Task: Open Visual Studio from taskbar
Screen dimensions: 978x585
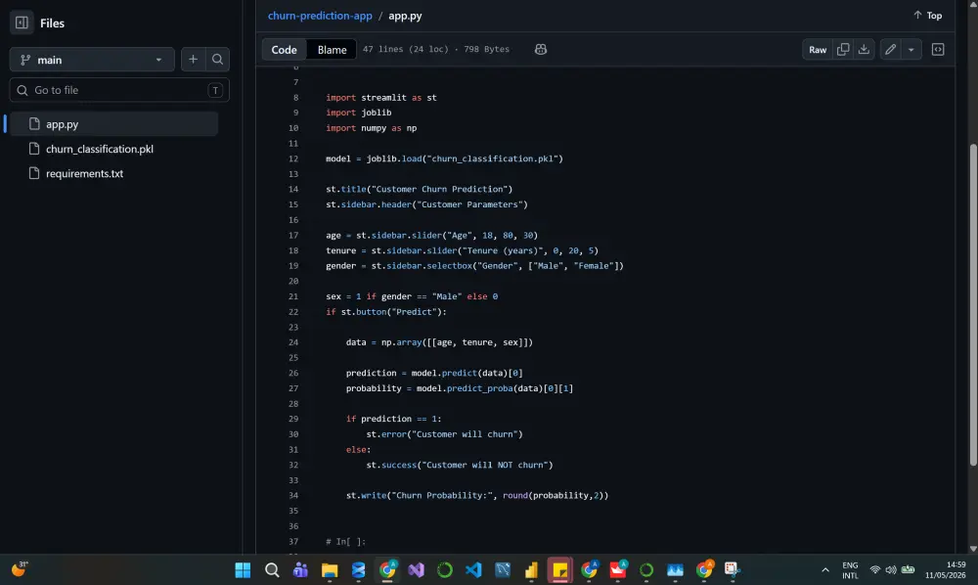Action: [x=416, y=570]
